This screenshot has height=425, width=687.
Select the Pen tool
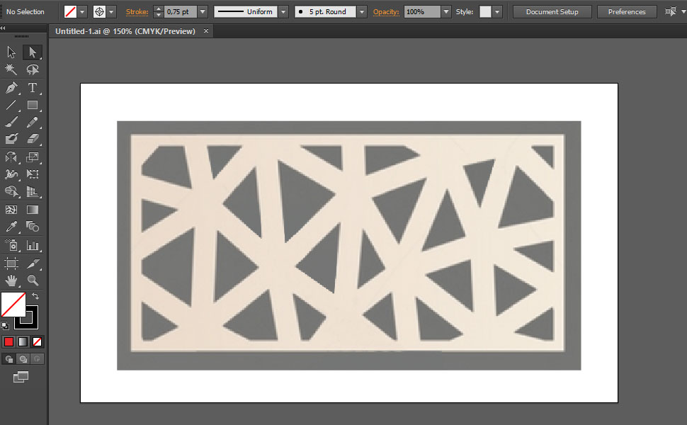[x=11, y=88]
